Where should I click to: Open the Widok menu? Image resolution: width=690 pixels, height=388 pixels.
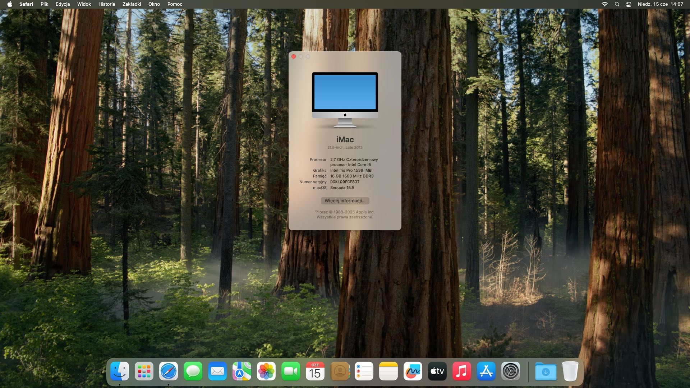84,4
